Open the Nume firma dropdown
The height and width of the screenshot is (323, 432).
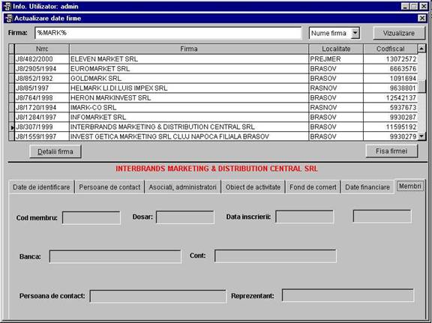click(x=355, y=33)
